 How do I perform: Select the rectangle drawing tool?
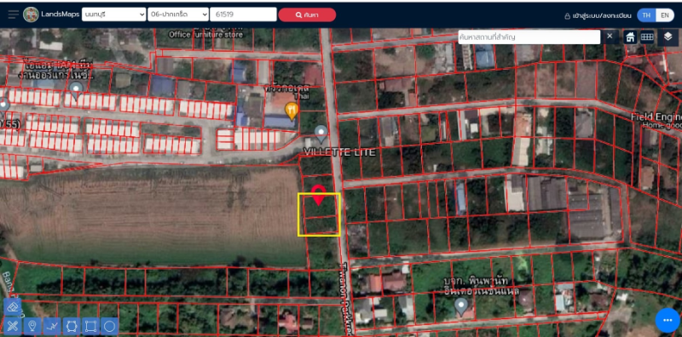pos(90,326)
